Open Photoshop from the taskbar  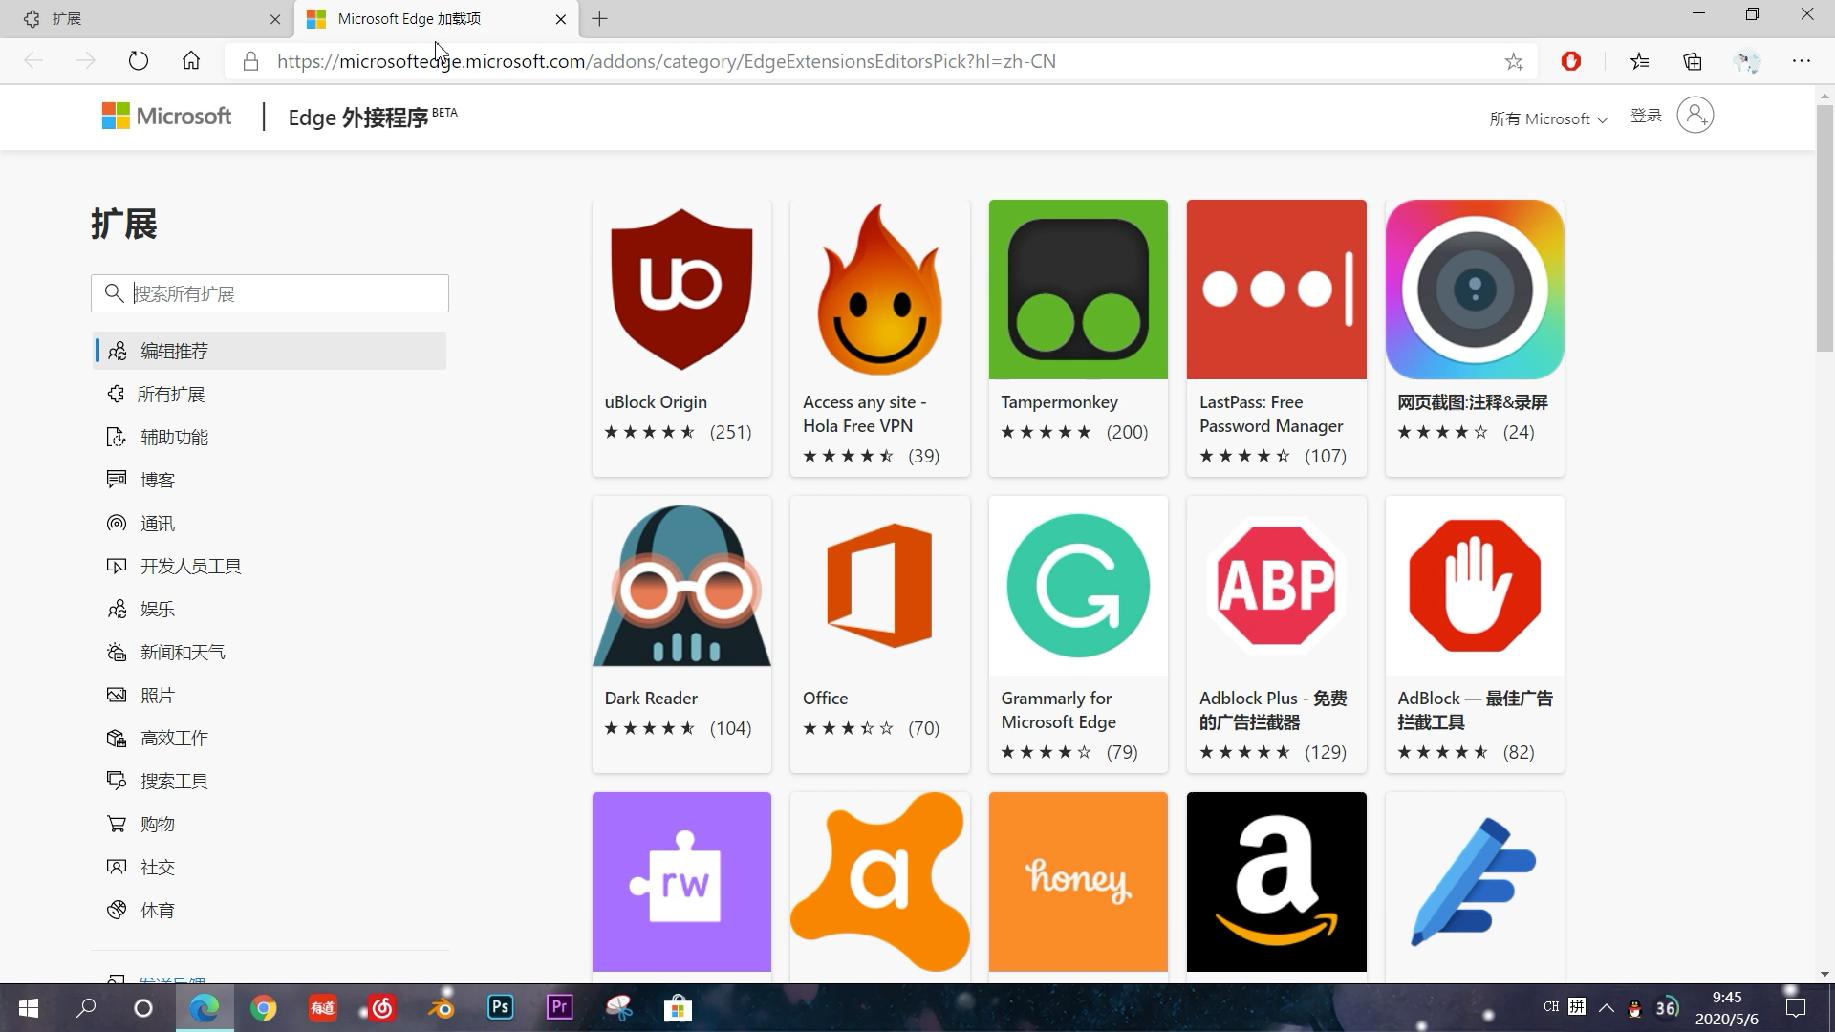coord(500,1007)
